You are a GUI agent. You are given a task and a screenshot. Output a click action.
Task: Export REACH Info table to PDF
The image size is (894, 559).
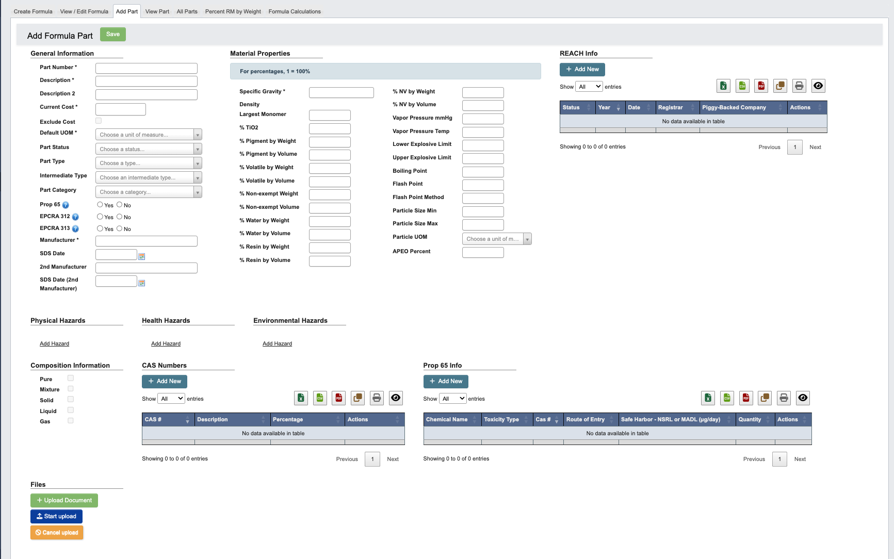[761, 86]
